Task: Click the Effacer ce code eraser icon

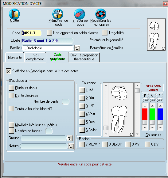Action: 80,14
